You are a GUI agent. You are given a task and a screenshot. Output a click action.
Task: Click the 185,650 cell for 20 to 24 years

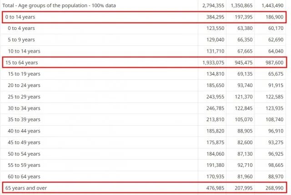(x=215, y=85)
